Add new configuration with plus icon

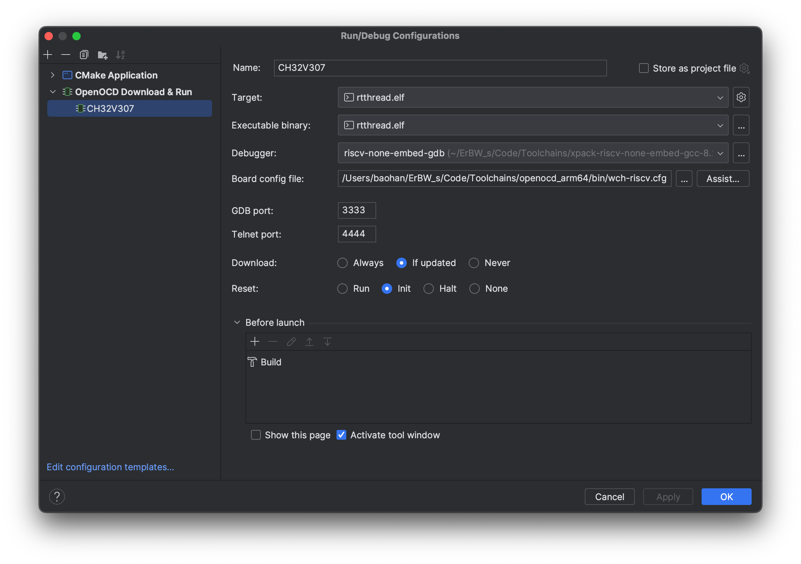48,55
